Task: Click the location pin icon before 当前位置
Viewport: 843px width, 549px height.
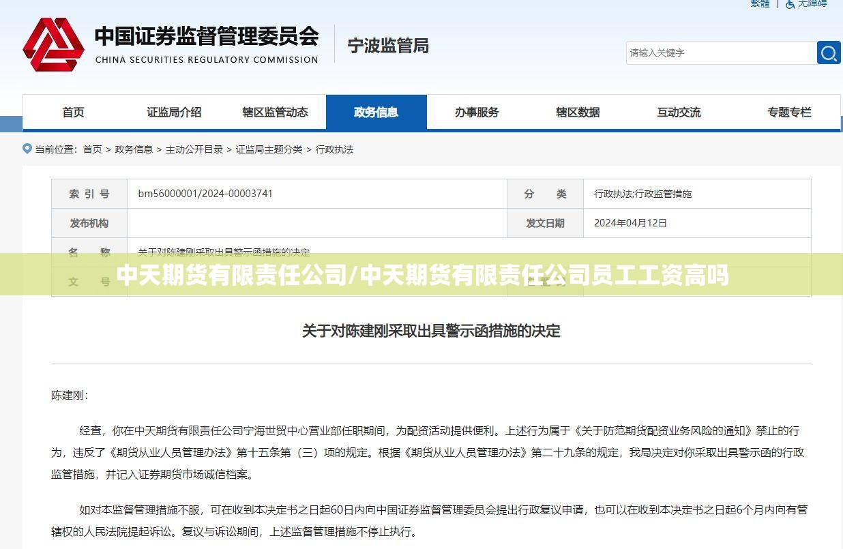Action: [x=27, y=149]
